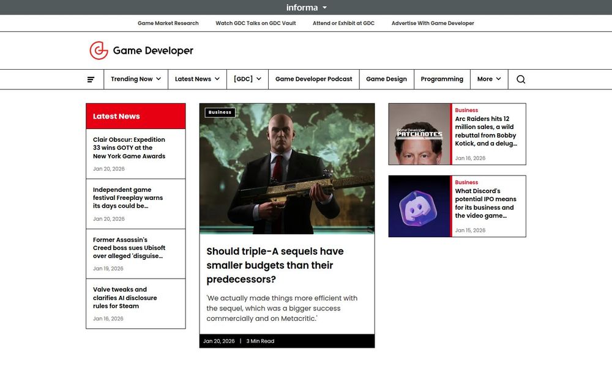Read Arc Raiders 12 million sales article
This screenshot has width=612, height=382.
pos(486,131)
